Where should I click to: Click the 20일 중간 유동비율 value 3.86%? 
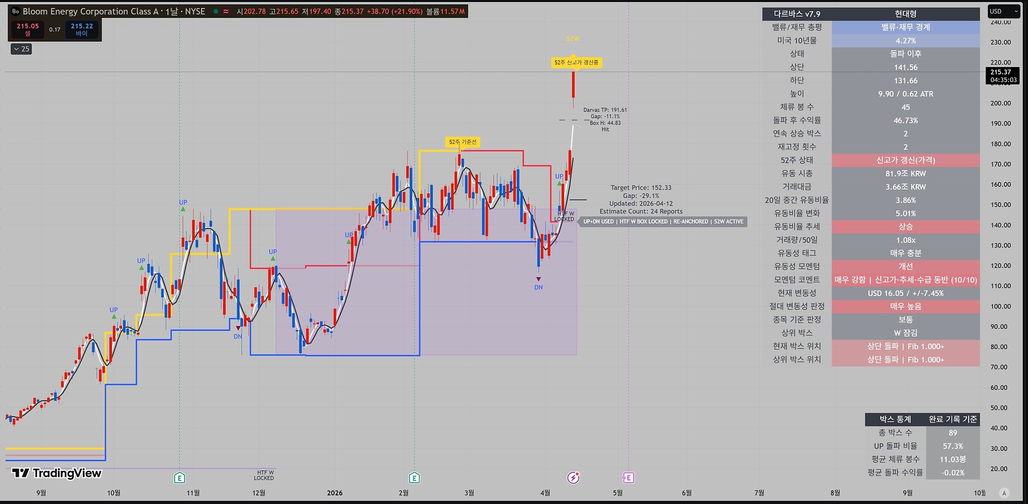click(x=905, y=200)
